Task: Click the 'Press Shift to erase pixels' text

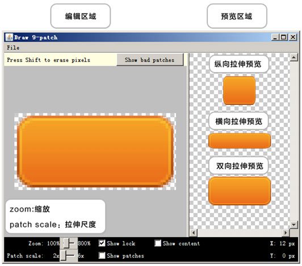Action: pos(49,60)
